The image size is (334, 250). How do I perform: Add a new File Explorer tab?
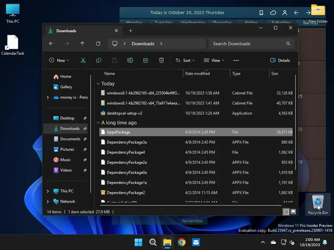130,31
